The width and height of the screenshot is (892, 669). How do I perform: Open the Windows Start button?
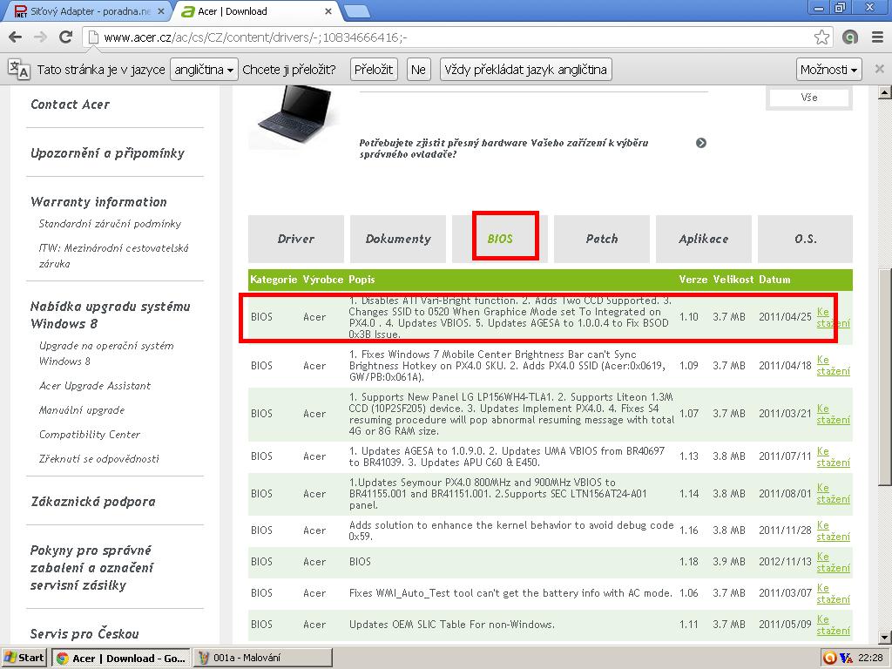(24, 659)
